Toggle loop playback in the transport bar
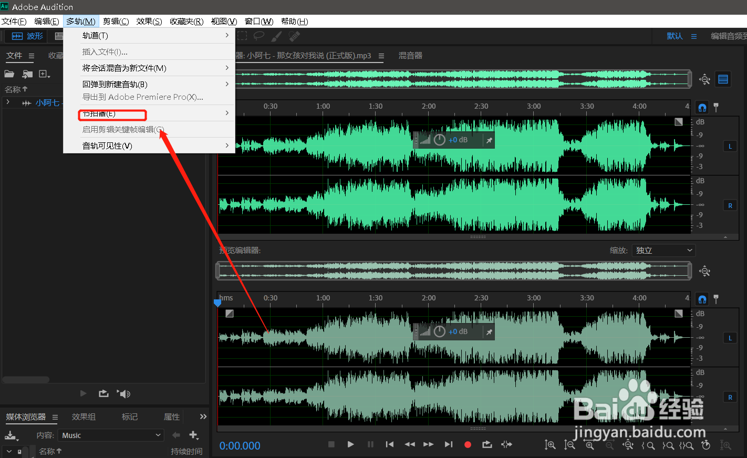This screenshot has width=747, height=458. [487, 444]
